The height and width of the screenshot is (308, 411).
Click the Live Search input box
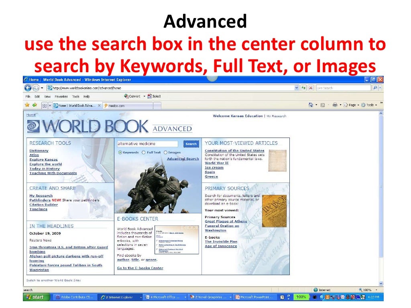pyautogui.click(x=344, y=88)
